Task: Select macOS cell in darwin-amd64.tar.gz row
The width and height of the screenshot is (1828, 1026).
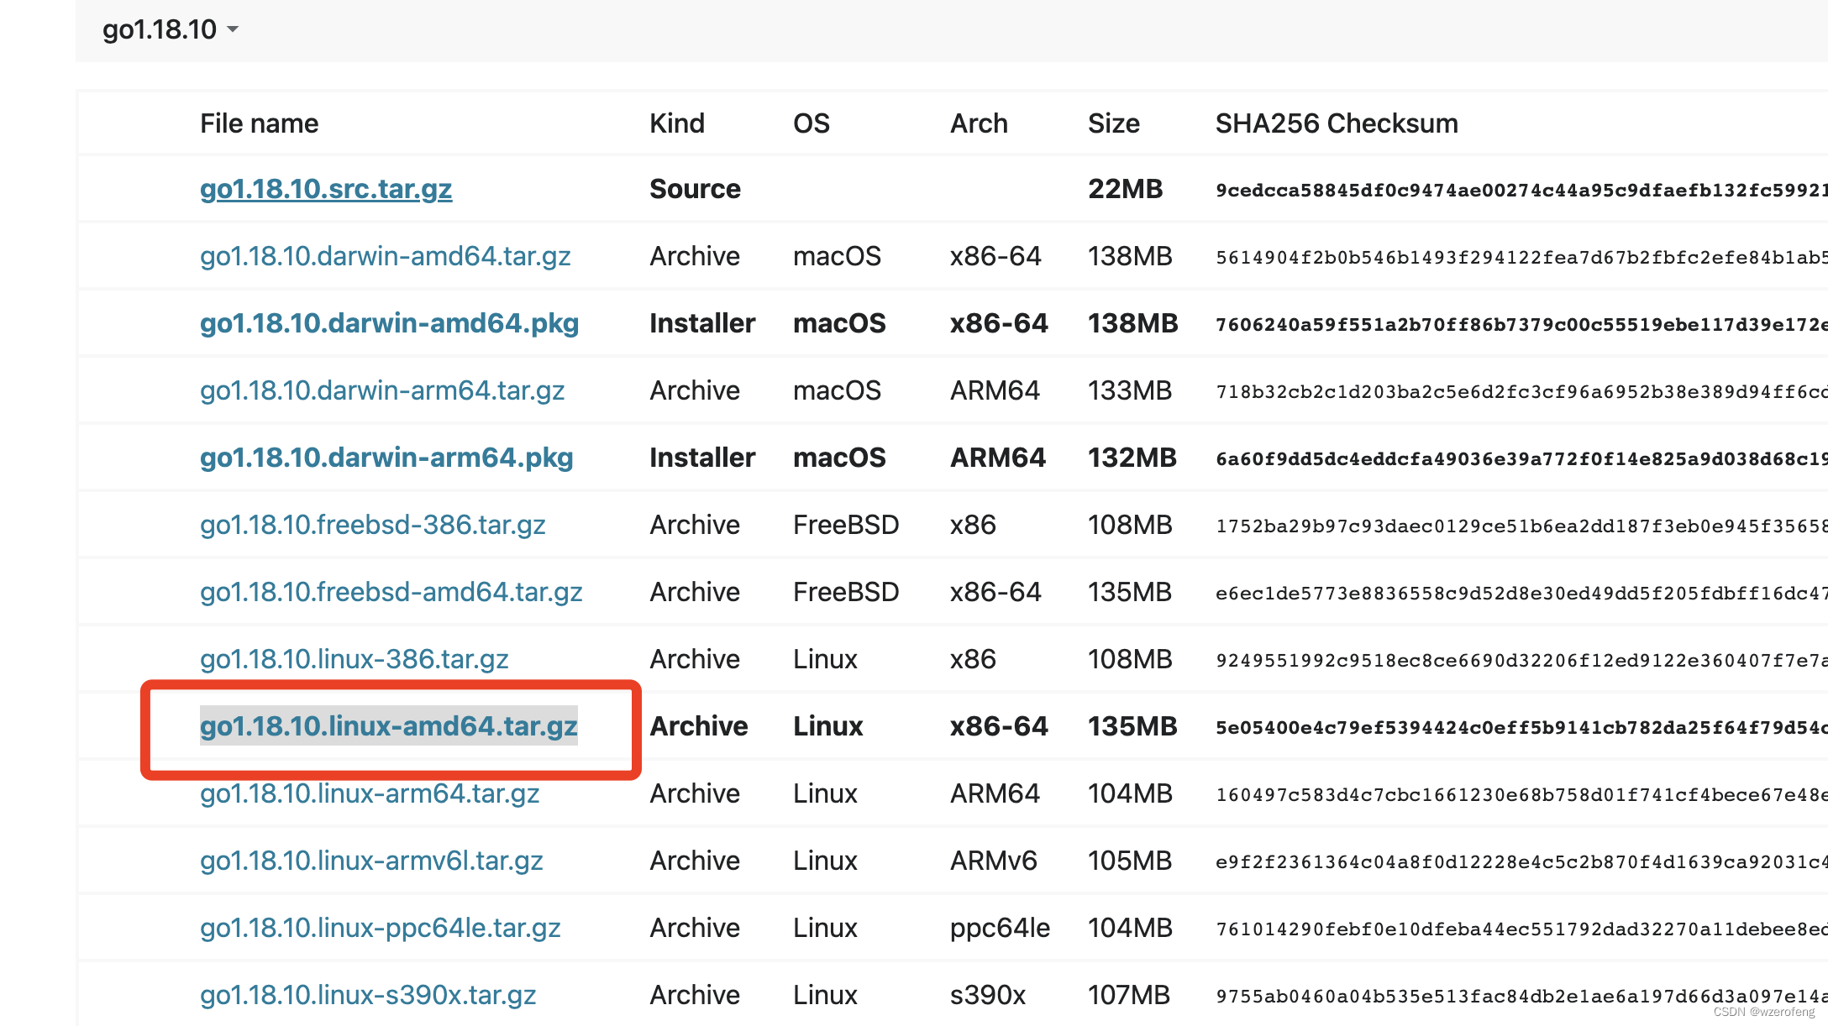Action: (x=838, y=256)
